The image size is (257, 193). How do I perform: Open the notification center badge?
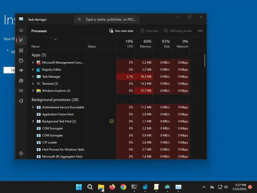pyautogui.click(x=250, y=187)
